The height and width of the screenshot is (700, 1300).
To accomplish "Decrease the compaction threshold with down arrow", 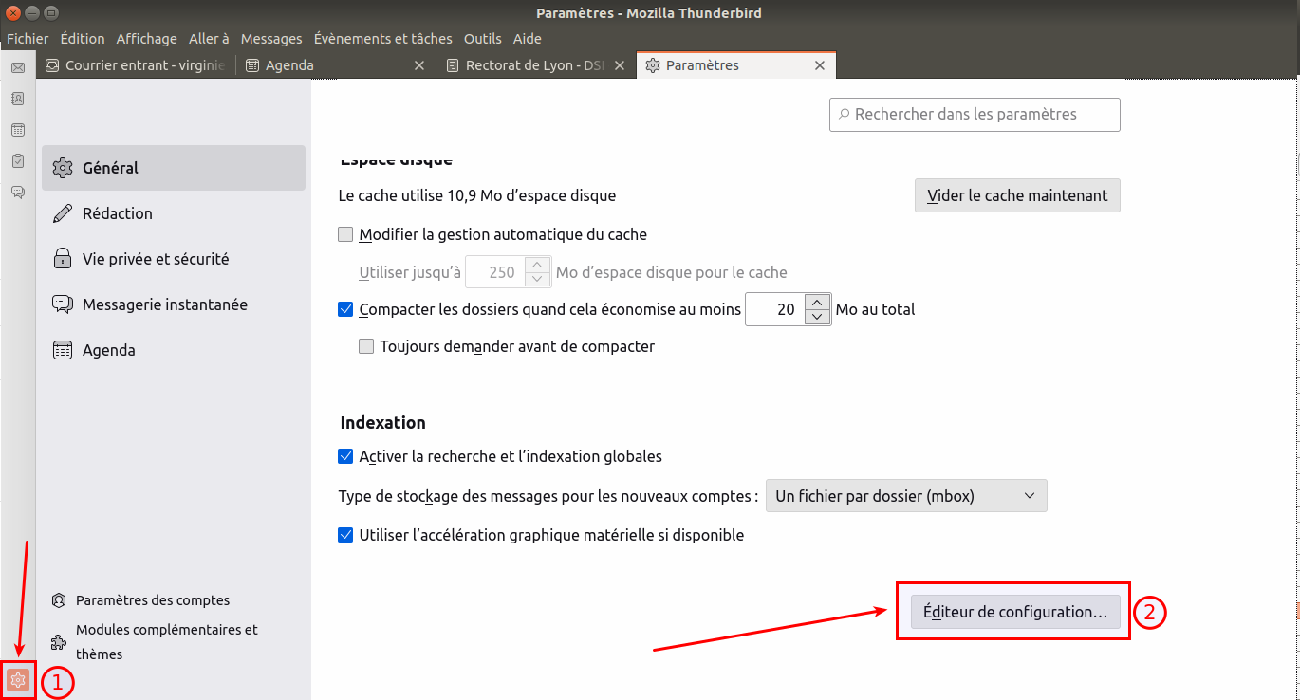I will point(817,317).
